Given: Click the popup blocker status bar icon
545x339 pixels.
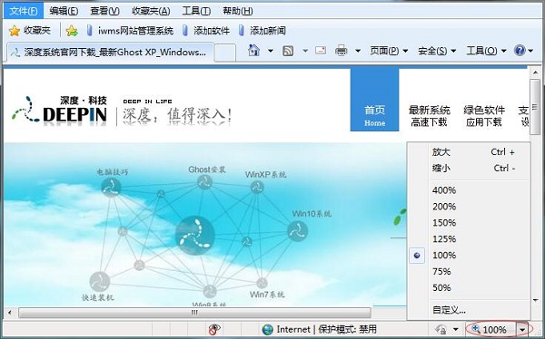Looking at the screenshot, I should (214, 329).
